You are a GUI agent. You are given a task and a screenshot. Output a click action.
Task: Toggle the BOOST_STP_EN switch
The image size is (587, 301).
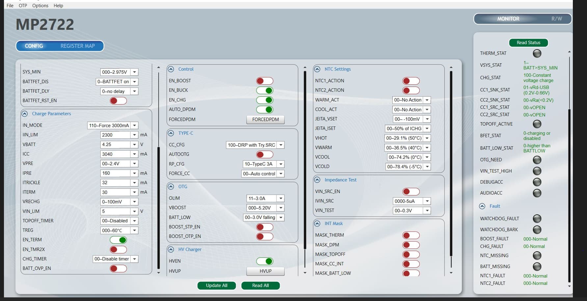(265, 227)
